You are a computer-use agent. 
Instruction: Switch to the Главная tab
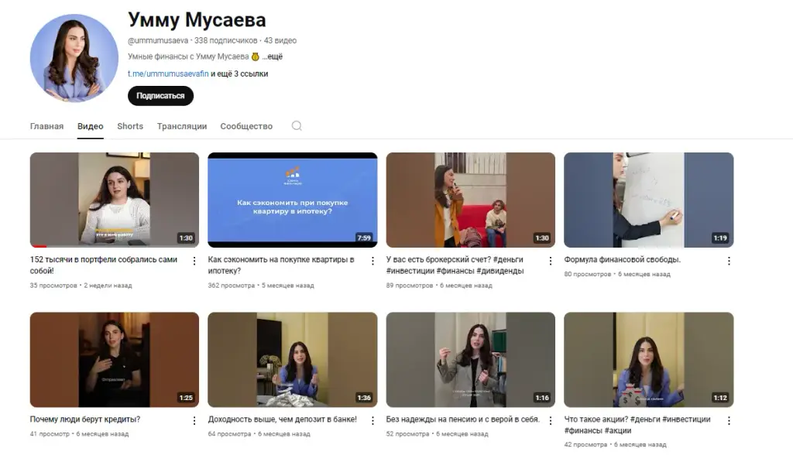[x=46, y=126]
